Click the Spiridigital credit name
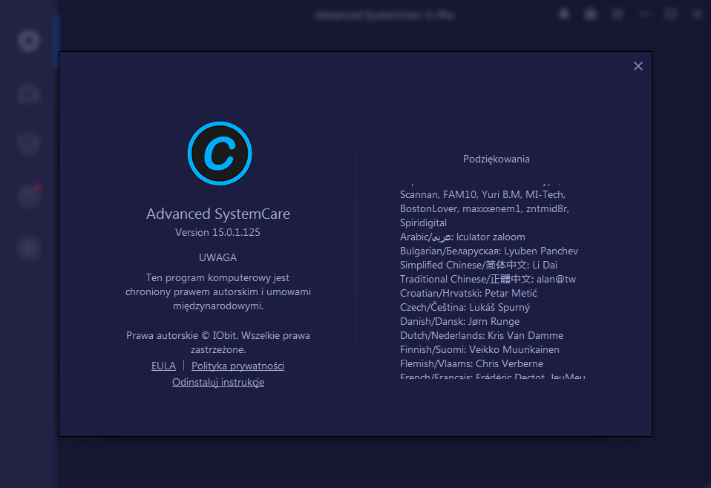The image size is (711, 488). click(423, 223)
